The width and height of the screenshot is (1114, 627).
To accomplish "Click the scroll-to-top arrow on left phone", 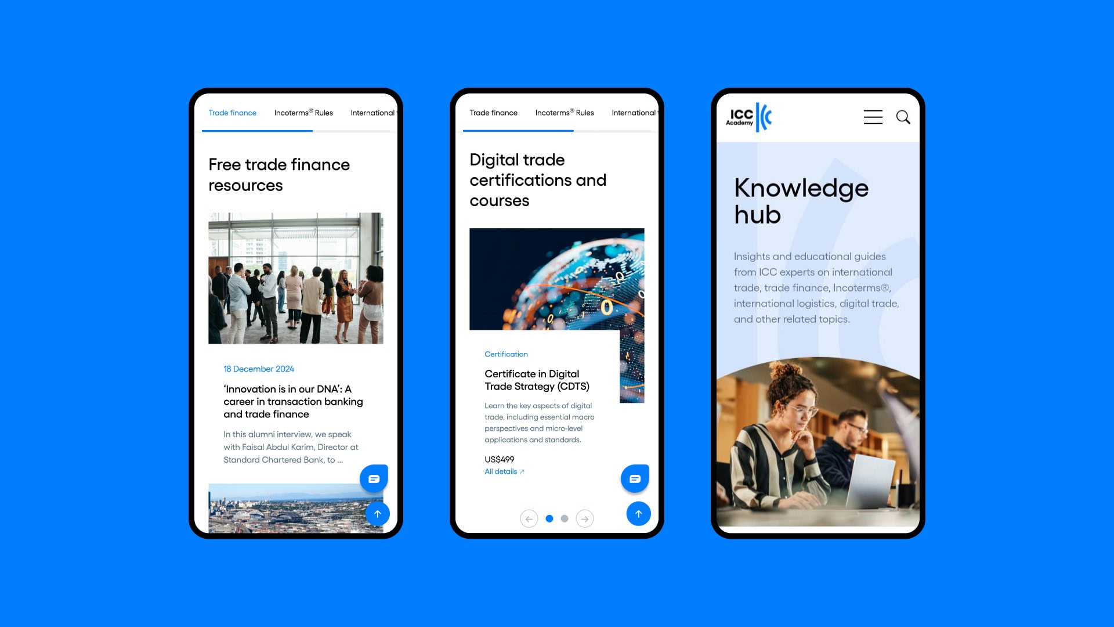I will 377,514.
